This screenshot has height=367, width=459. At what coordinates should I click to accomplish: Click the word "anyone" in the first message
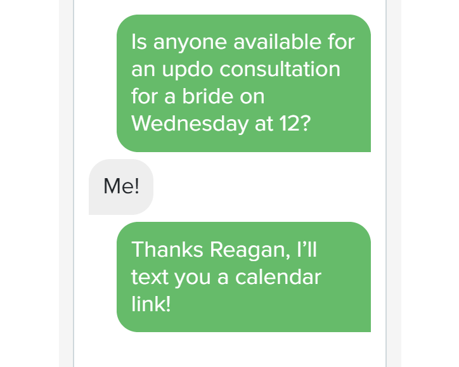click(190, 43)
